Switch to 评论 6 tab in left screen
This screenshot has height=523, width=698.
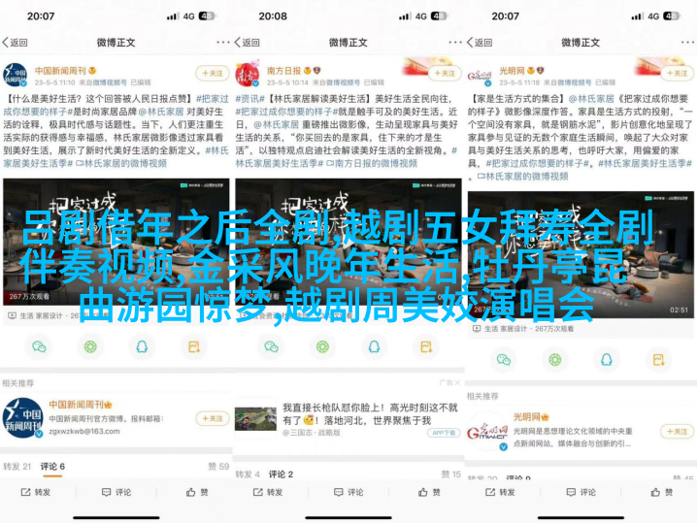(52, 467)
